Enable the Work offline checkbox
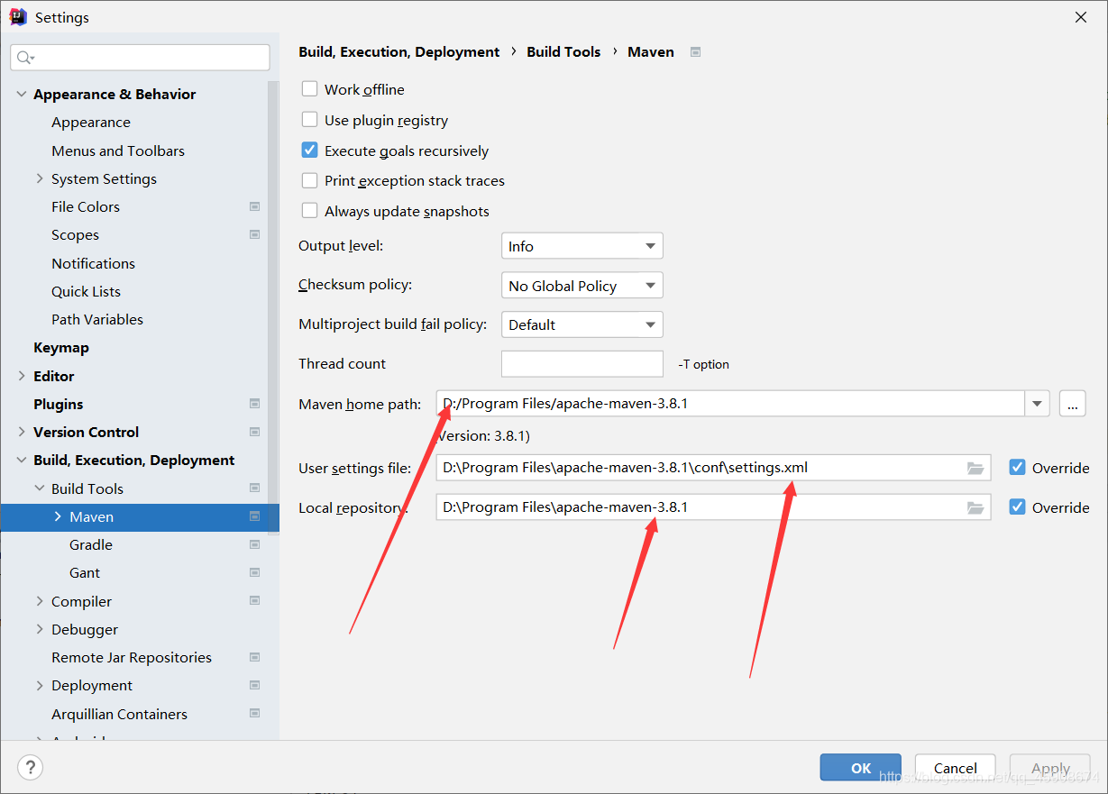1108x794 pixels. 309,89
